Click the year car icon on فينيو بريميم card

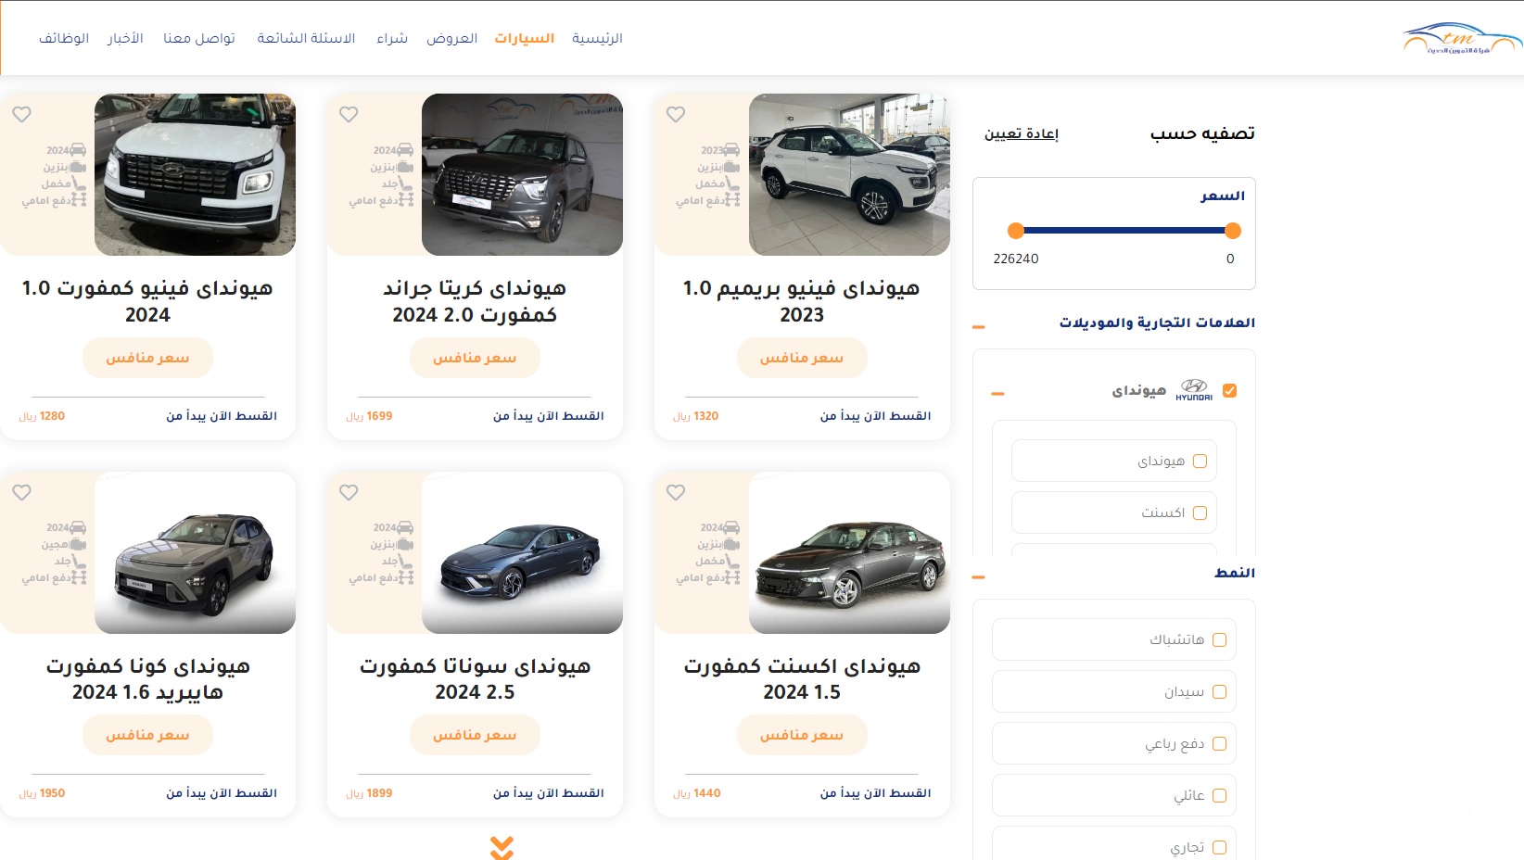click(732, 150)
